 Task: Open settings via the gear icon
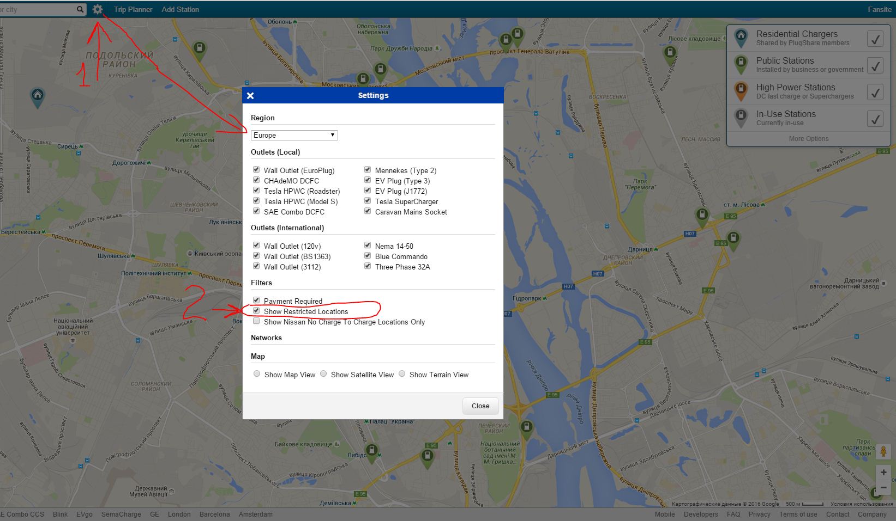pyautogui.click(x=98, y=9)
